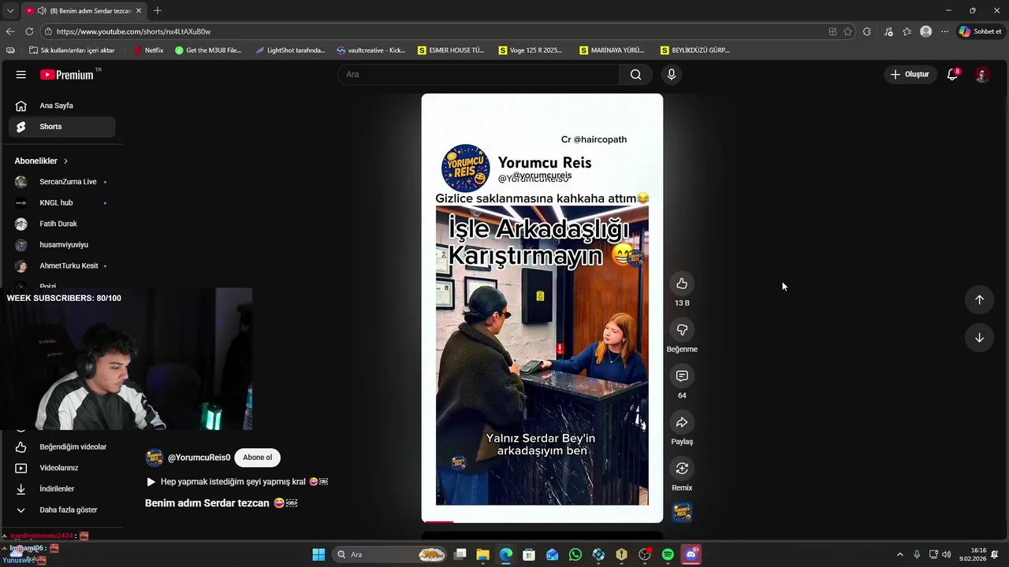Open Fatih Durak subscription
The image size is (1009, 567).
[x=61, y=224]
